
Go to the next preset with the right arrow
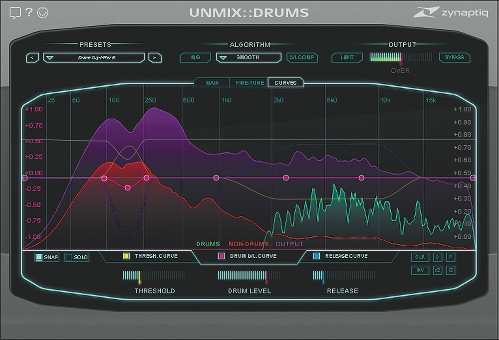(155, 57)
